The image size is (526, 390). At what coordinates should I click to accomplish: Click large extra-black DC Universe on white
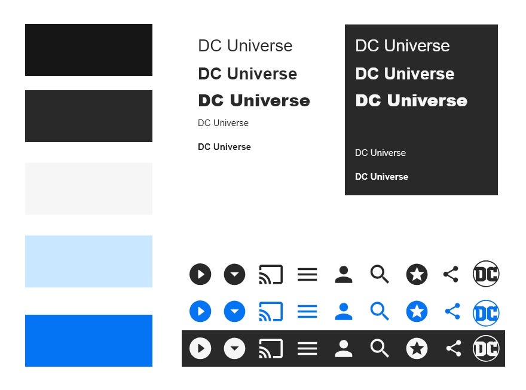[254, 100]
